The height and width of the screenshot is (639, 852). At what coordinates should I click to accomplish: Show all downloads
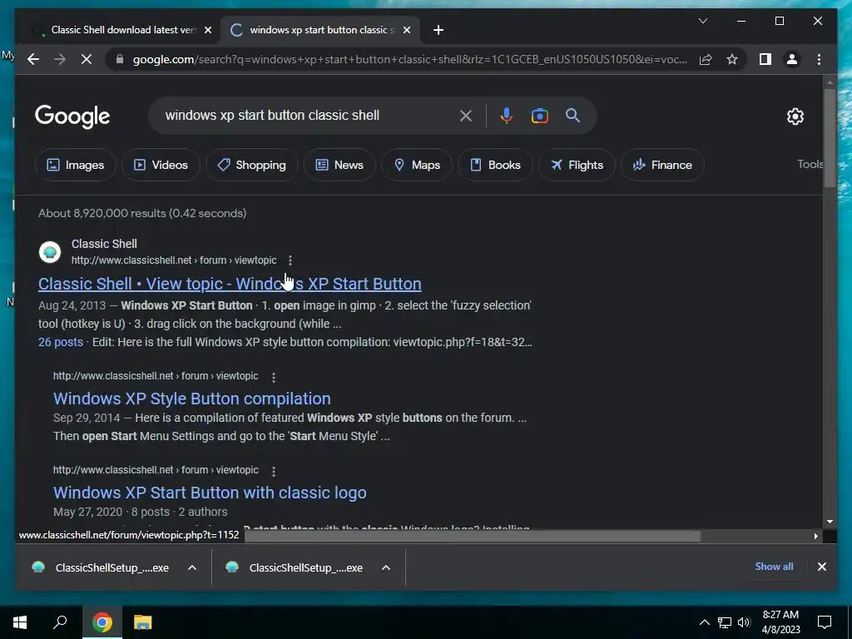[774, 566]
